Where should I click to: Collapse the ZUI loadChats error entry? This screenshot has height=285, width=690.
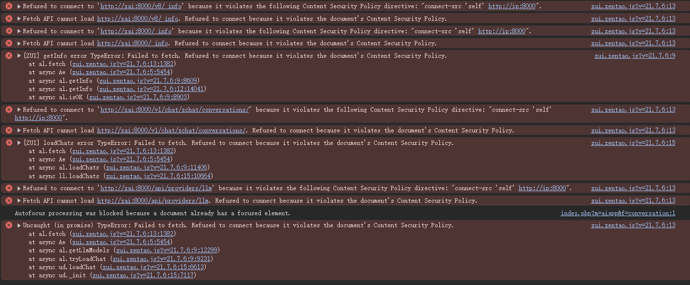pos(19,143)
